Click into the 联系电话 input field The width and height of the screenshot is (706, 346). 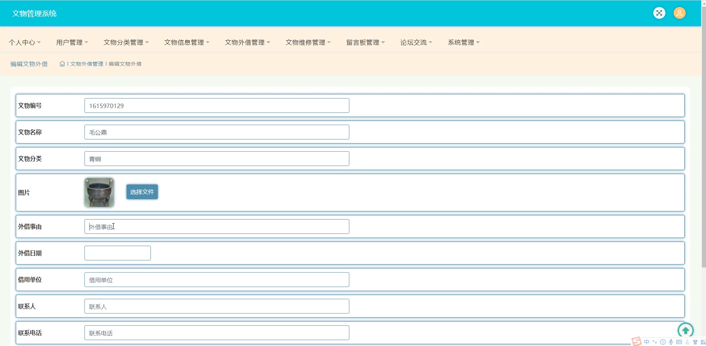pos(217,333)
